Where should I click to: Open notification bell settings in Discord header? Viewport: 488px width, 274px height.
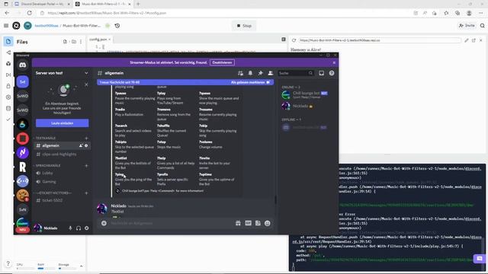point(250,73)
